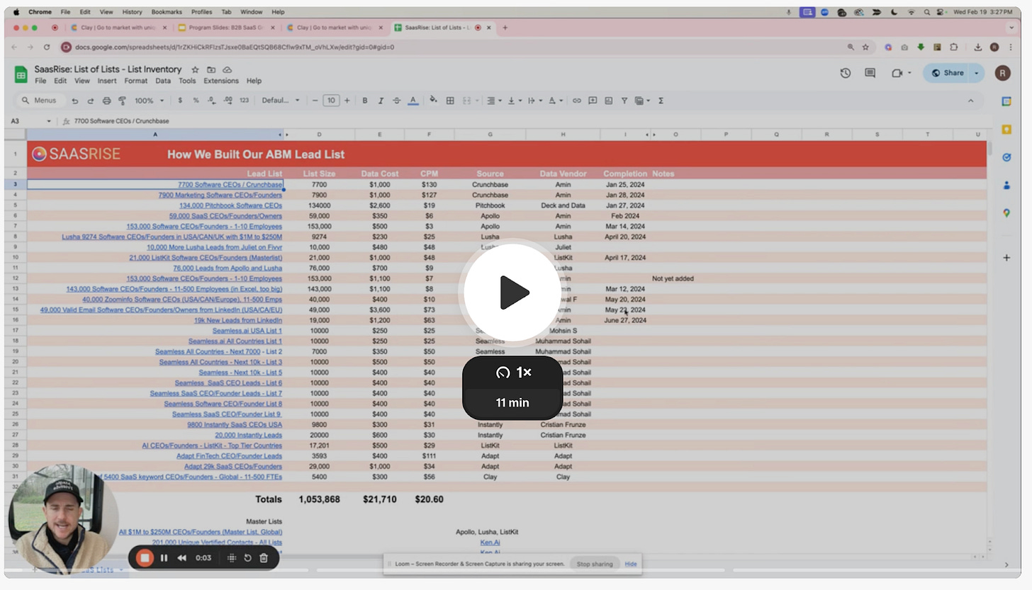Image resolution: width=1032 pixels, height=590 pixels.
Task: Open the text rotation dropdown
Action: click(x=554, y=101)
